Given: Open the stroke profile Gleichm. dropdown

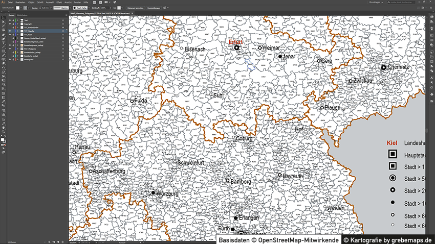Looking at the screenshot, I should pos(70,8).
